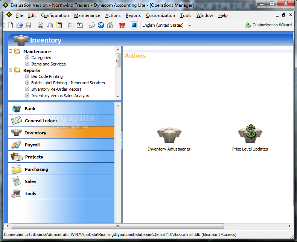Click the Open folder toolbar icon
This screenshot has width=297, height=242.
tap(19, 25)
